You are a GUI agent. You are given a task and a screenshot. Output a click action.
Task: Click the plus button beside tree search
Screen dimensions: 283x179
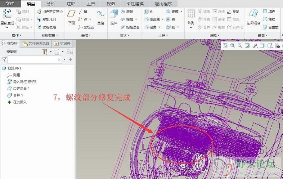point(70,59)
